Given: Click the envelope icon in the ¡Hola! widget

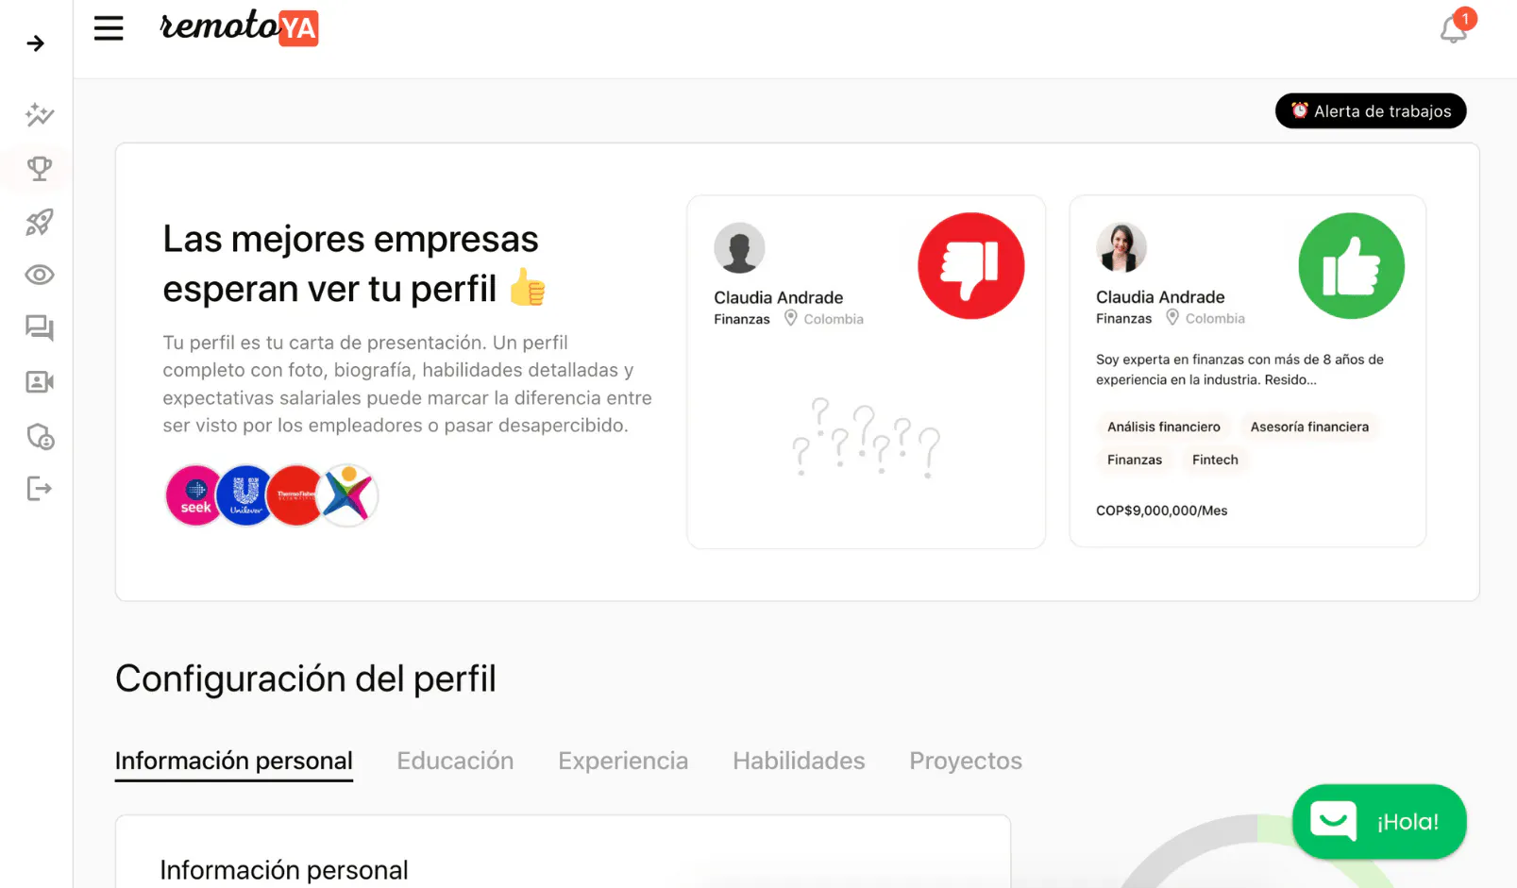Looking at the screenshot, I should click(x=1333, y=821).
